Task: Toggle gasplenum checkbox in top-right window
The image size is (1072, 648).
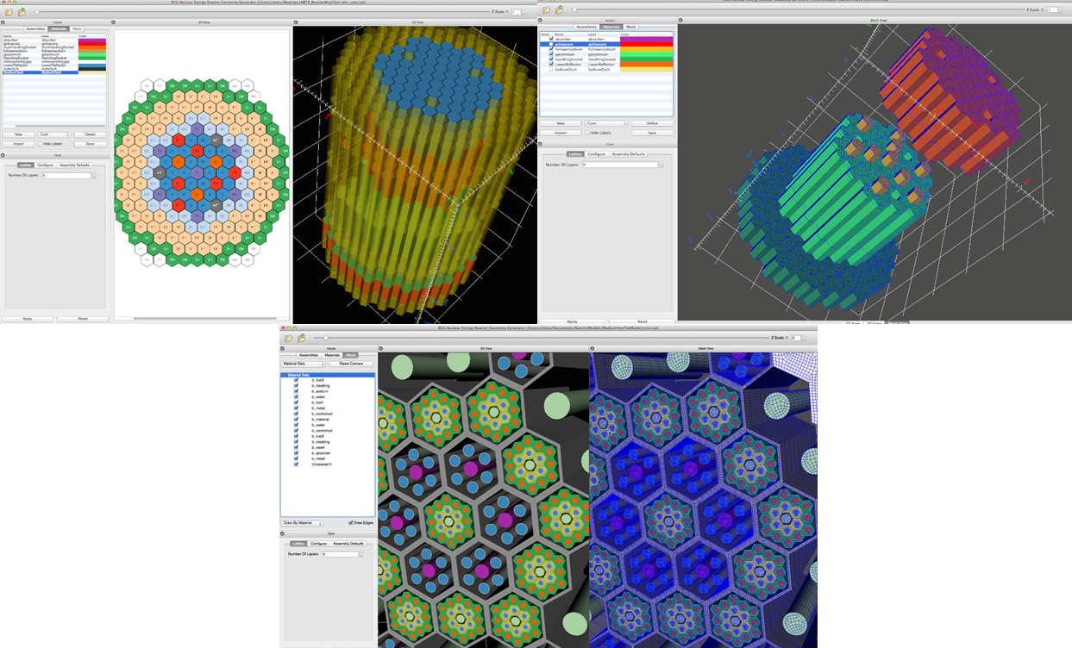Action: [551, 54]
